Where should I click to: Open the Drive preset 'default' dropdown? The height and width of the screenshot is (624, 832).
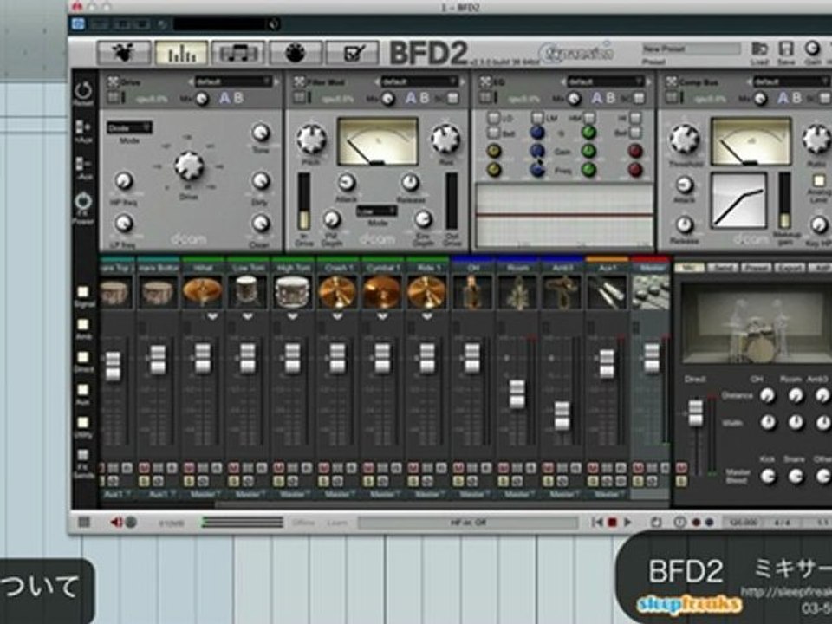click(232, 81)
